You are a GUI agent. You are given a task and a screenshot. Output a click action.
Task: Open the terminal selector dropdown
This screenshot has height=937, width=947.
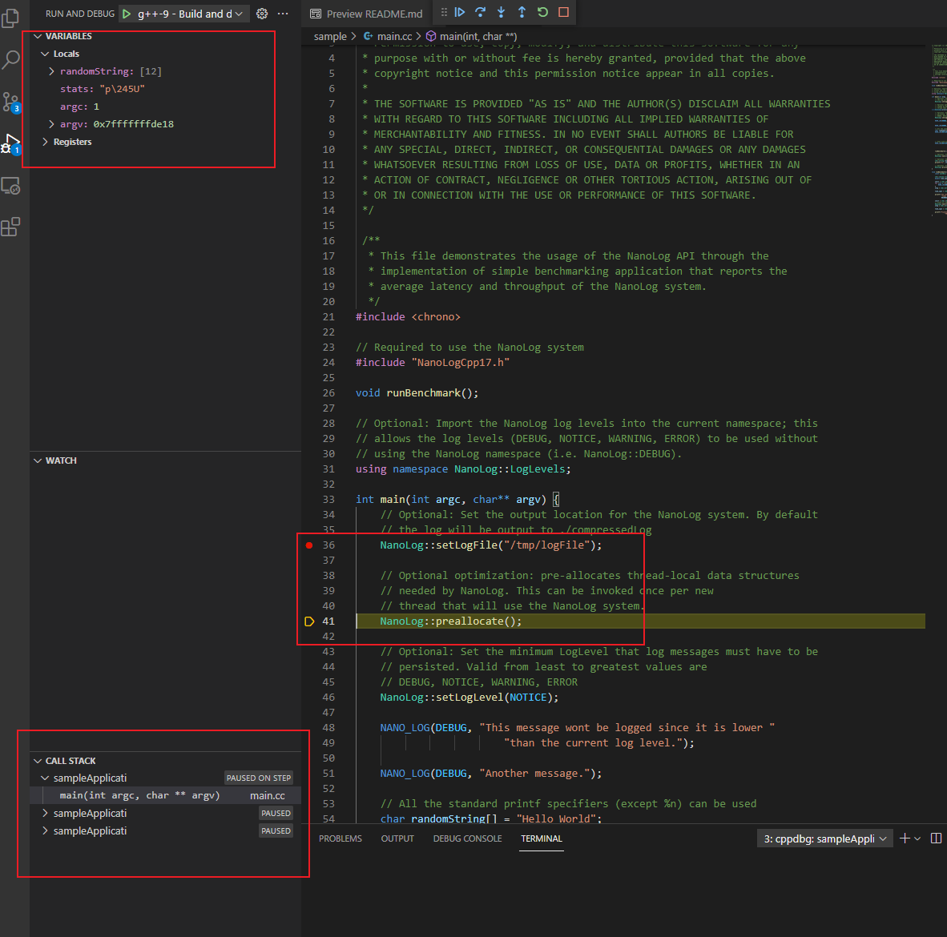click(x=824, y=838)
